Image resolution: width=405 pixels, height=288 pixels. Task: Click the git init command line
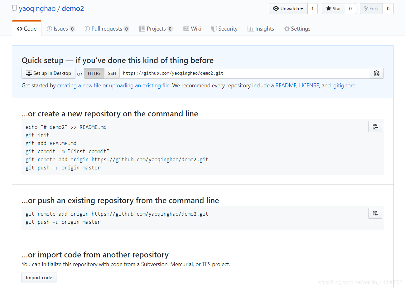pos(37,135)
